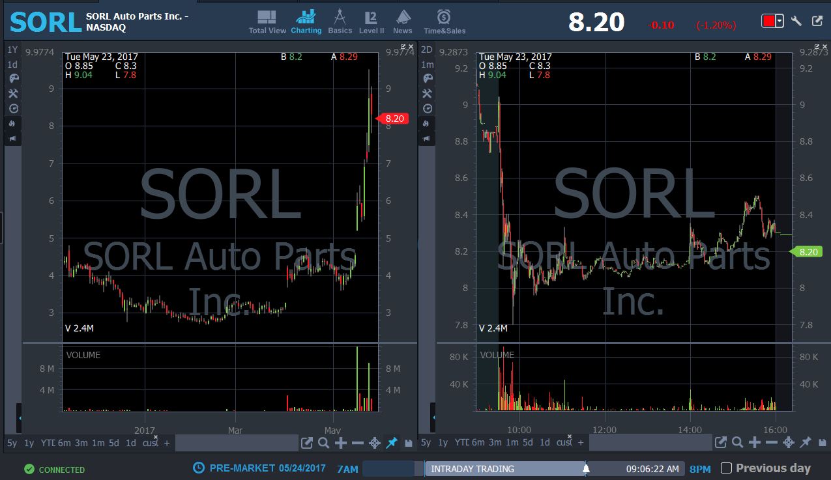Select 6m timeframe under left chart

click(64, 443)
